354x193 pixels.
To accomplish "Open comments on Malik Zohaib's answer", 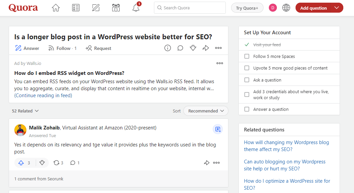I will pyautogui.click(x=75, y=163).
